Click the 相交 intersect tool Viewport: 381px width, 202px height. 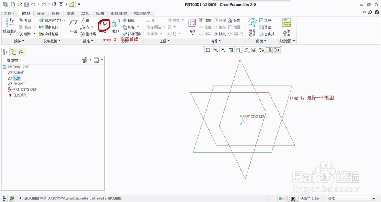tap(220, 34)
